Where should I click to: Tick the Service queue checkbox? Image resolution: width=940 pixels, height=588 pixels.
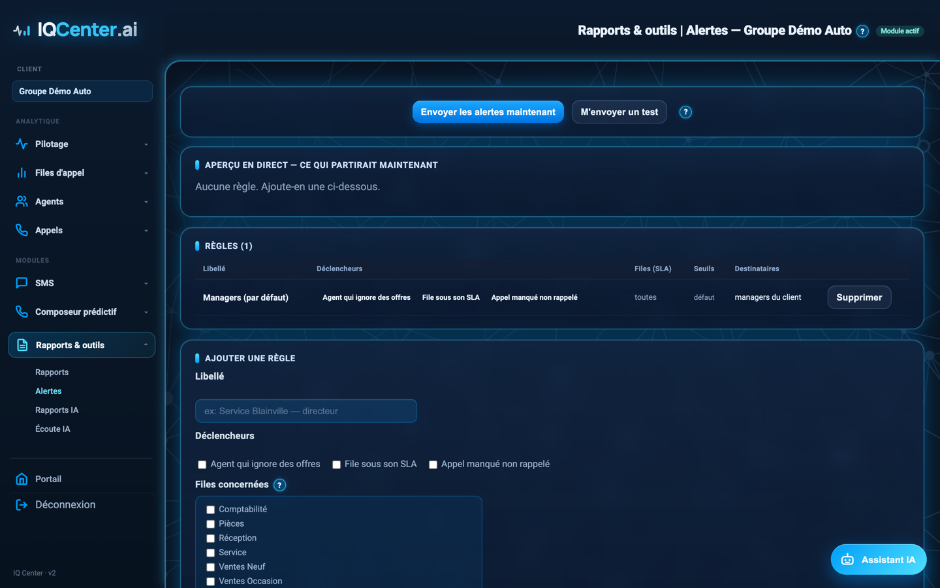tap(210, 553)
